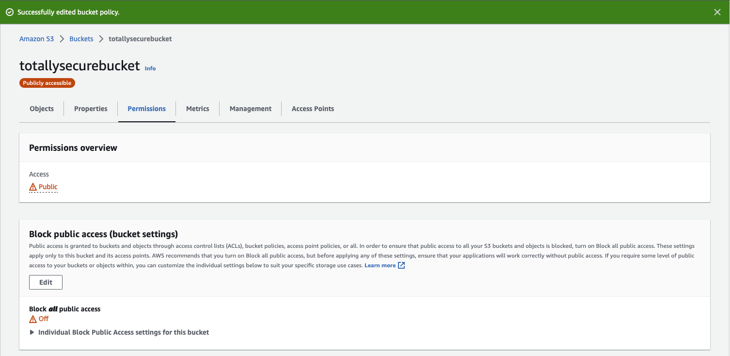The image size is (730, 356).
Task: Dismiss the success notification banner
Action: (717, 12)
